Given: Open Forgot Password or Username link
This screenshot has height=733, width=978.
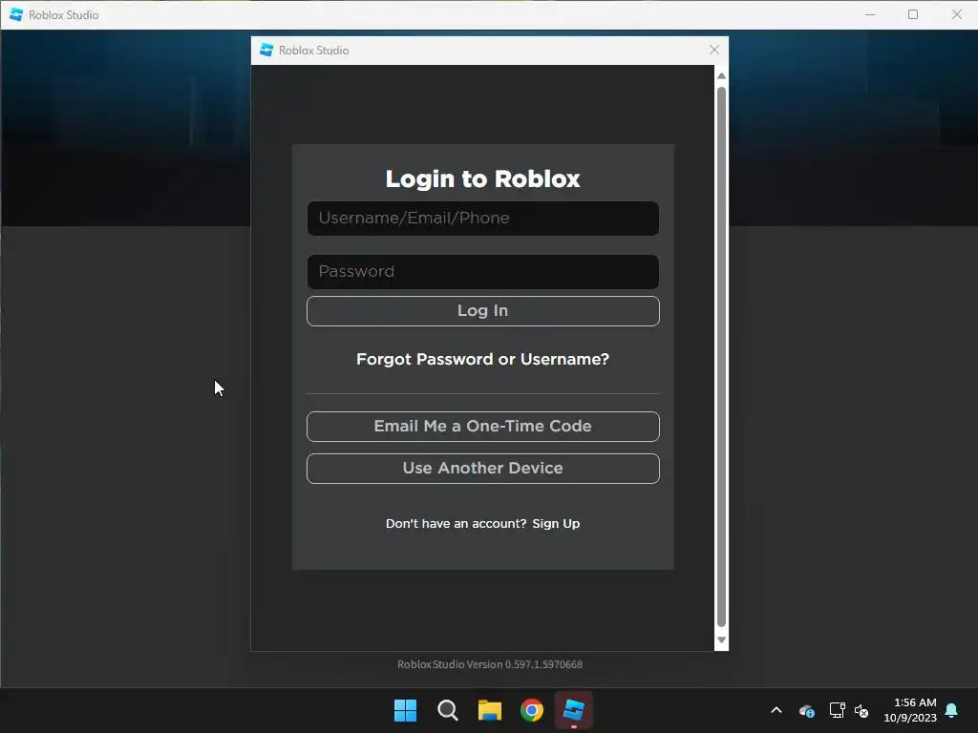Looking at the screenshot, I should click(482, 359).
